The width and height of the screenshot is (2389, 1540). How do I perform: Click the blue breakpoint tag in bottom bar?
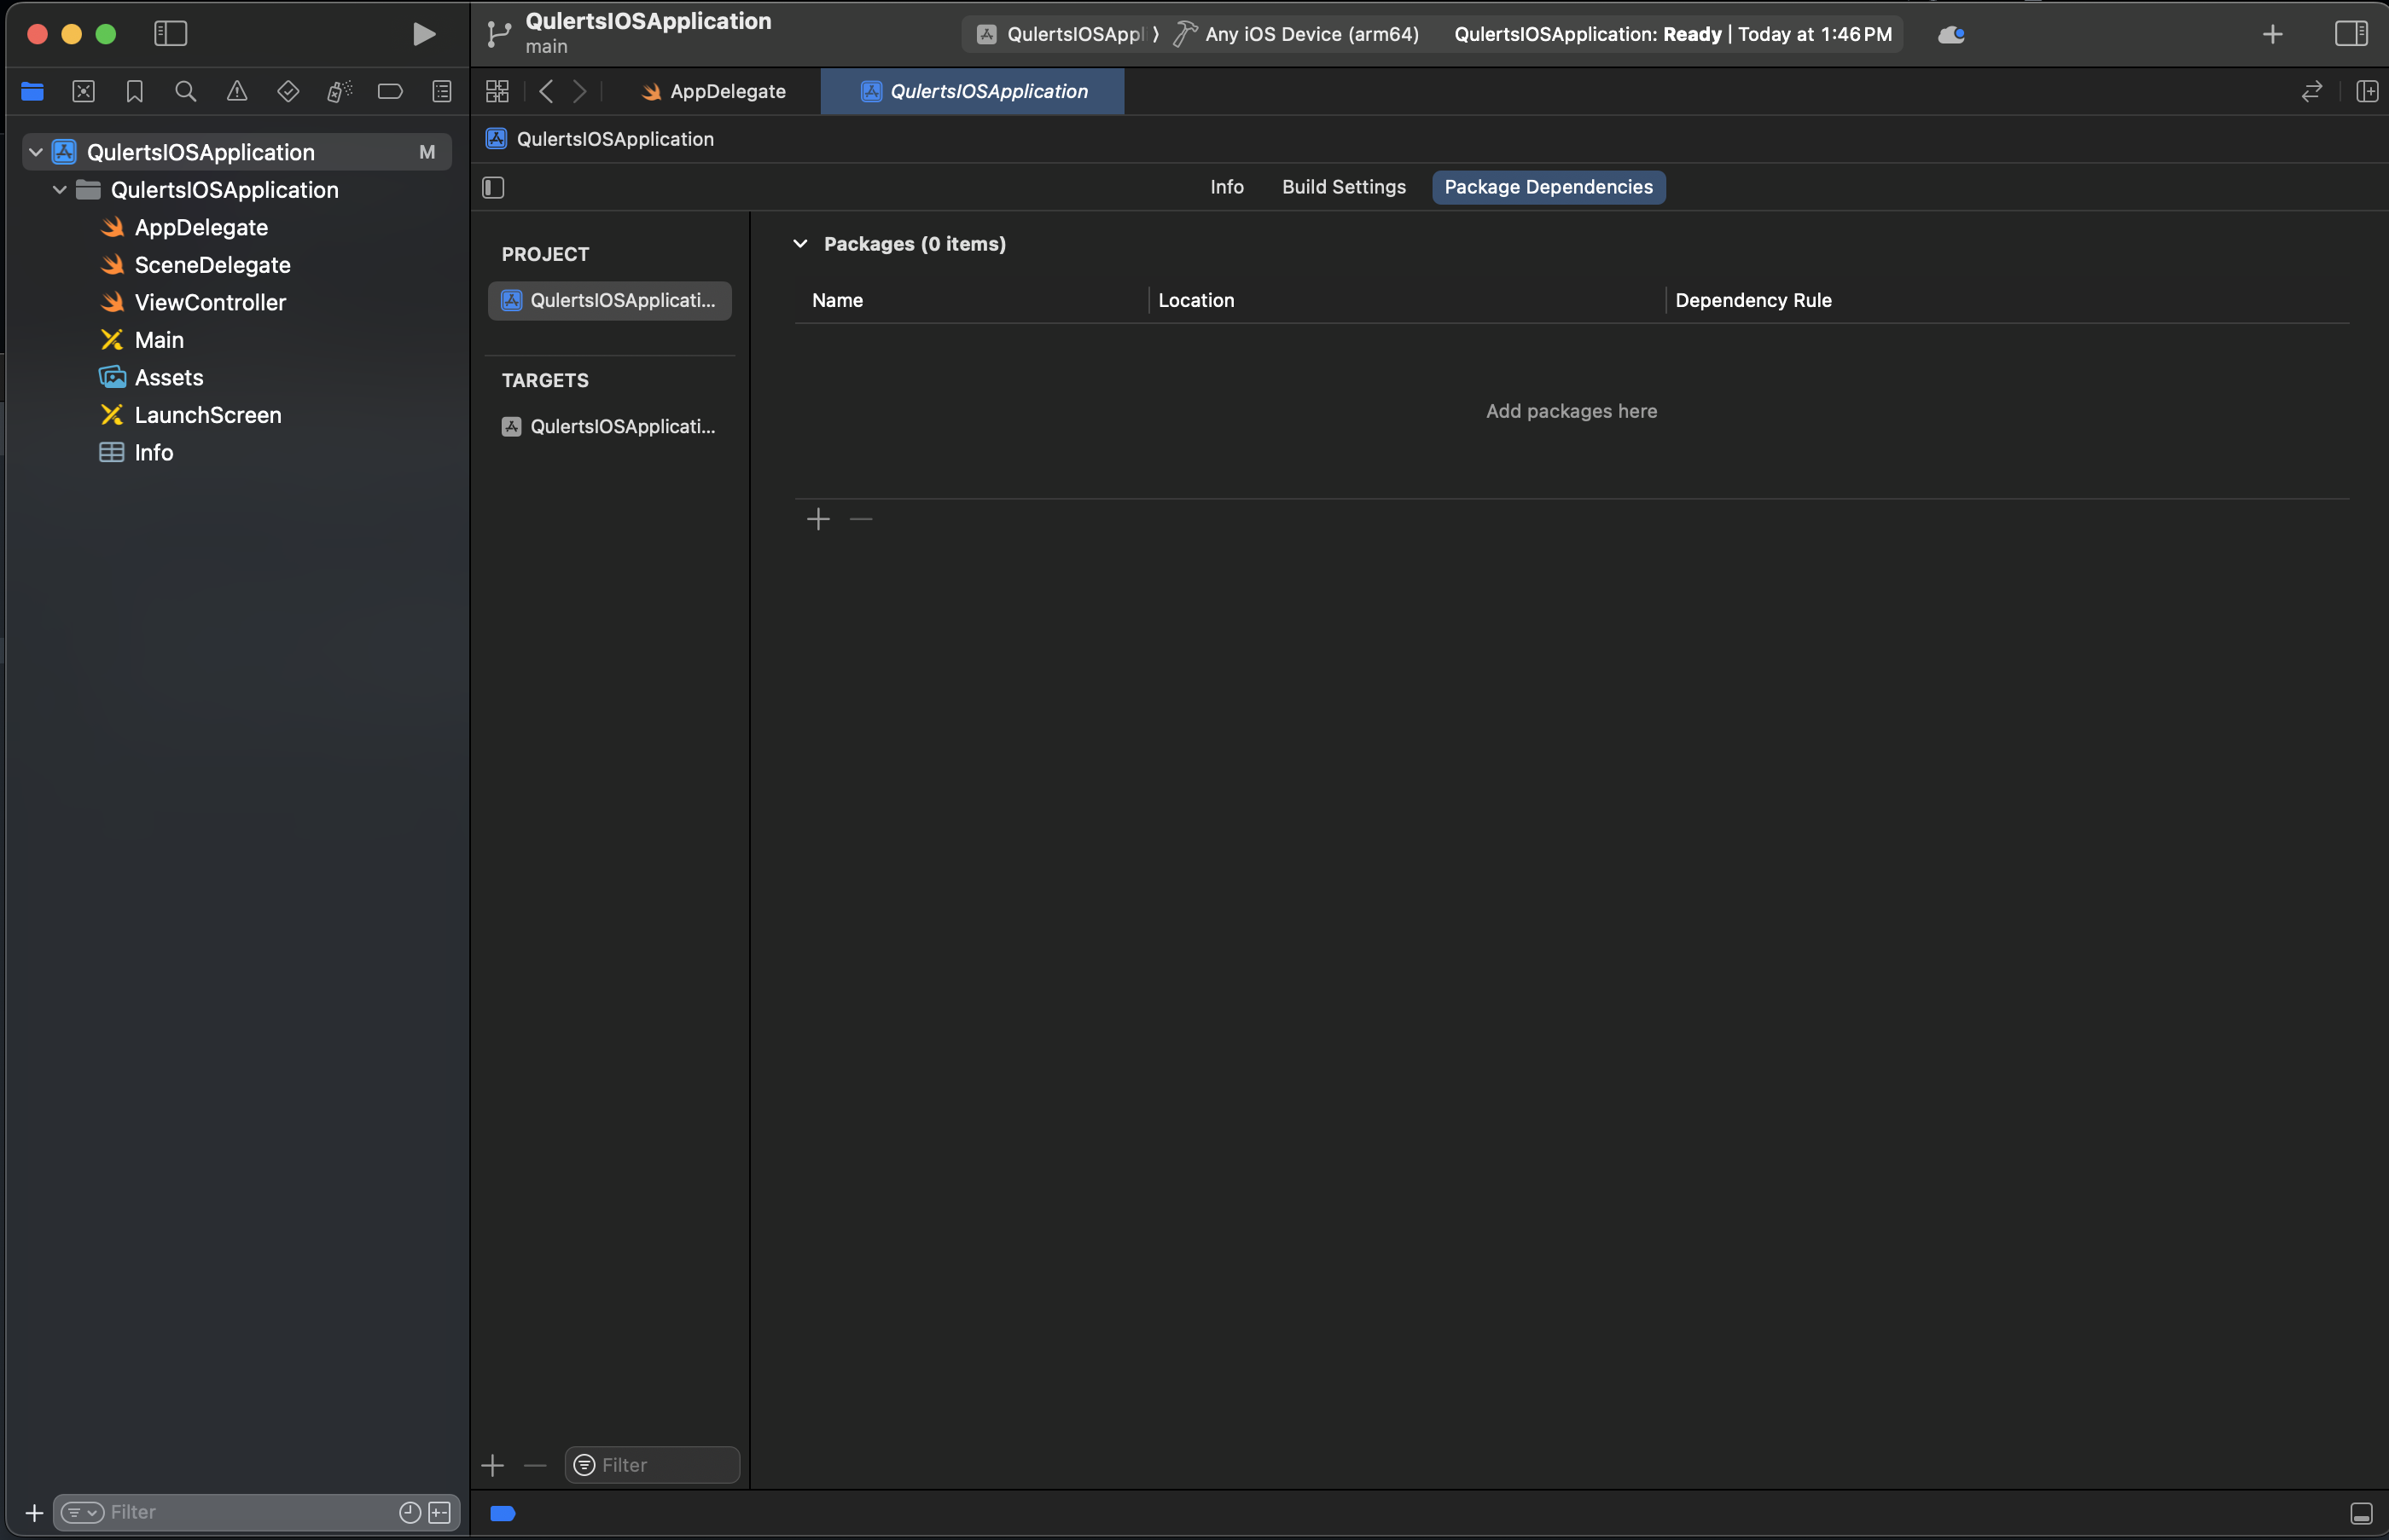[503, 1514]
